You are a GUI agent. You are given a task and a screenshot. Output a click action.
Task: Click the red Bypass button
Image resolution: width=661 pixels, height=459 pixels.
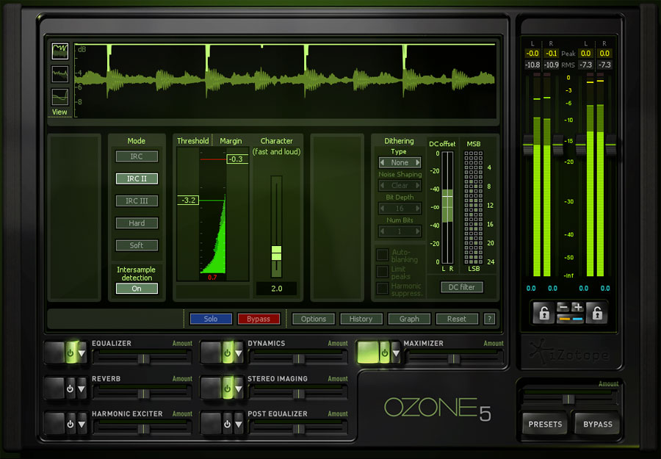[x=259, y=319]
